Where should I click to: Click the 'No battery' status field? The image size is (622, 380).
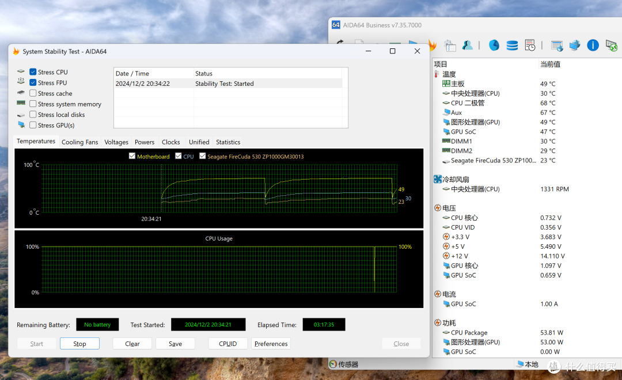tap(97, 325)
